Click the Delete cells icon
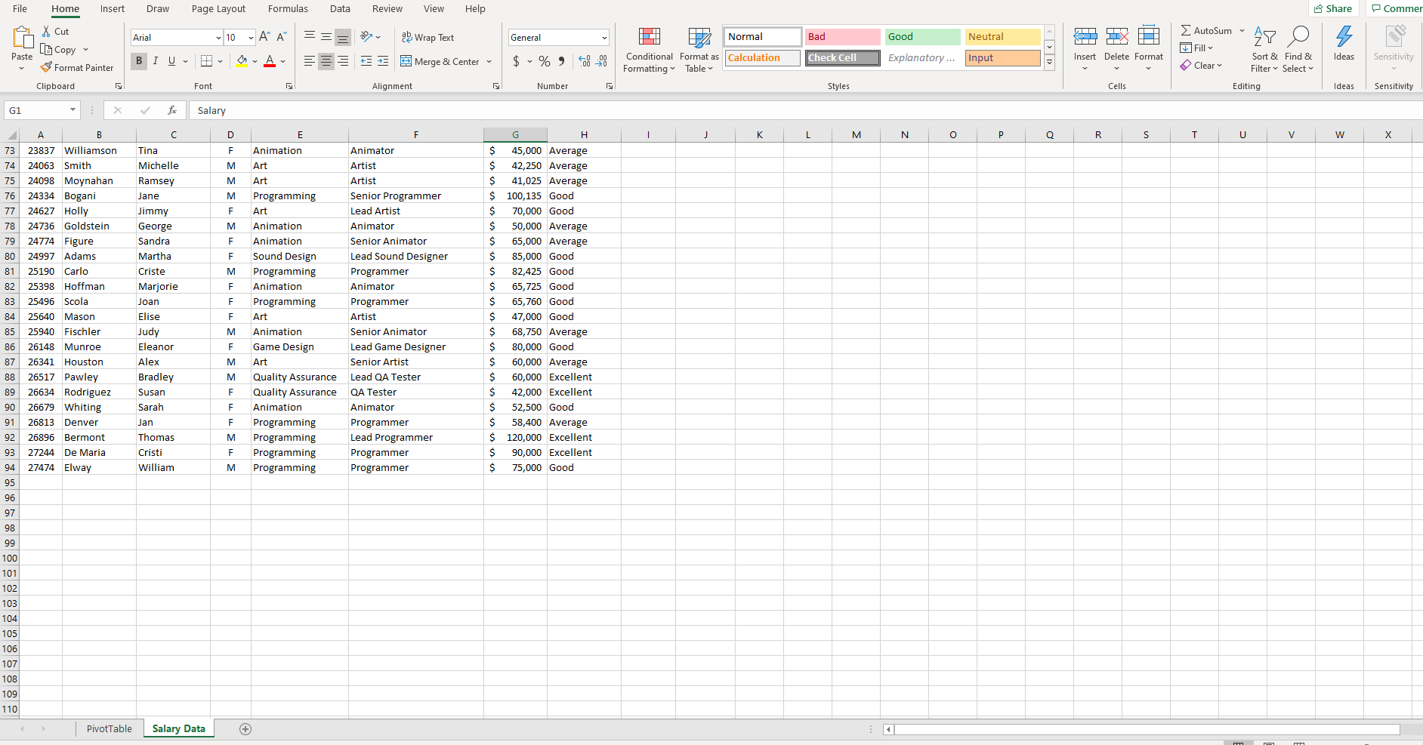 [x=1117, y=36]
